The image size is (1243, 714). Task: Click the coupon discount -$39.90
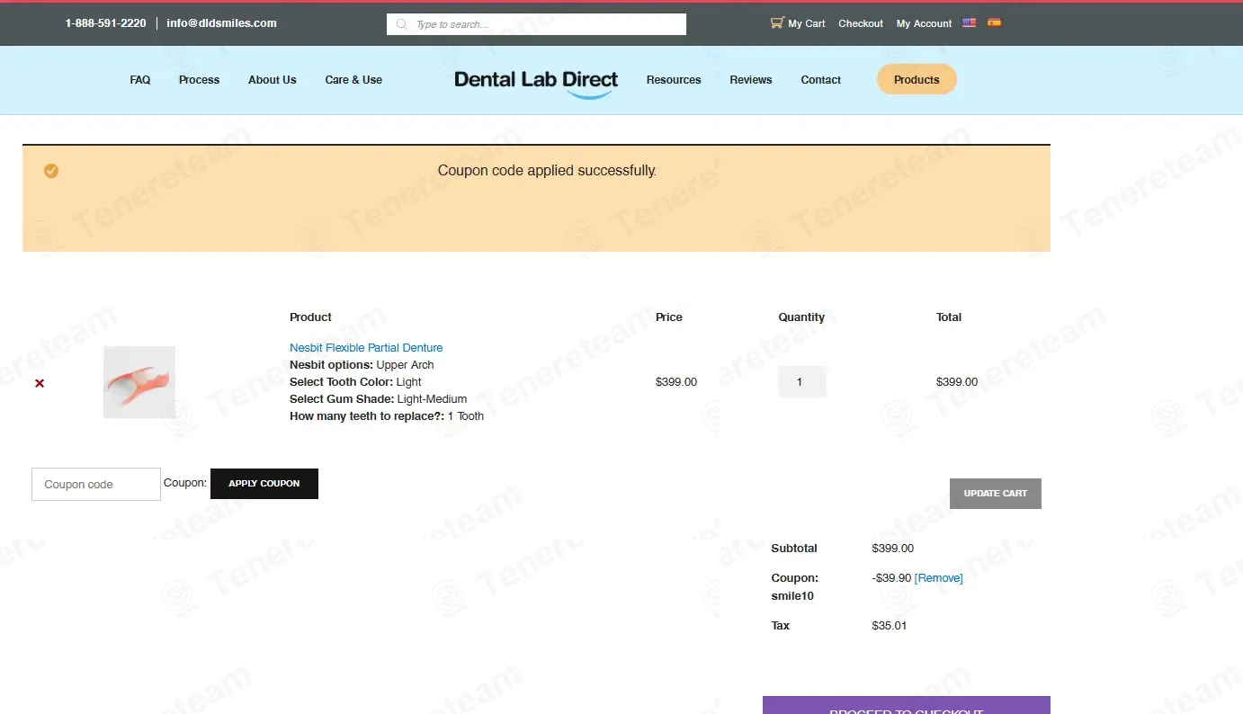[x=891, y=578]
